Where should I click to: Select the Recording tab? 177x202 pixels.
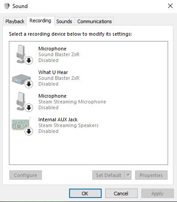[x=40, y=21]
